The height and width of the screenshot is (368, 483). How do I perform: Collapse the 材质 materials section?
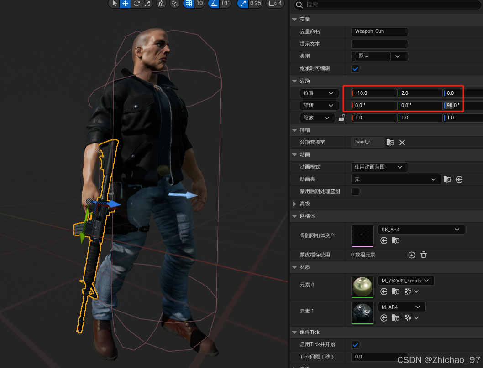(x=294, y=267)
